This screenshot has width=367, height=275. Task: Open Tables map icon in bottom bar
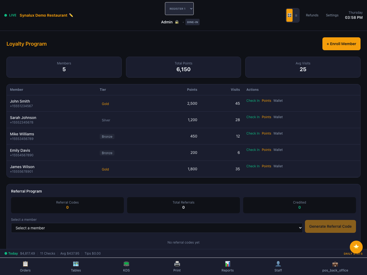[76, 264]
